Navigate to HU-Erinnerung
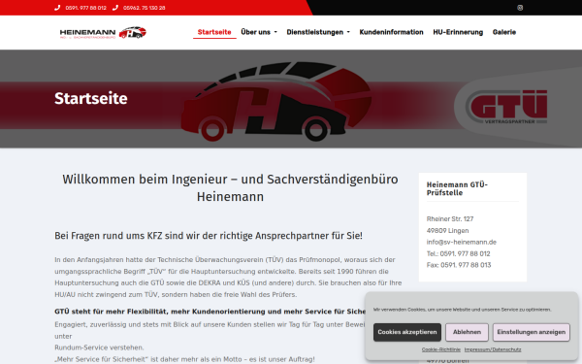This screenshot has width=582, height=364. [458, 32]
